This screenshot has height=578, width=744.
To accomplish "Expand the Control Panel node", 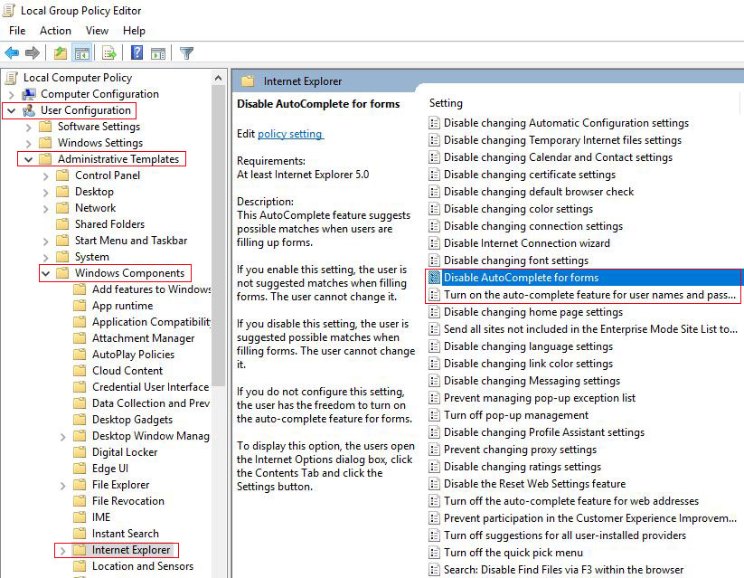I will (45, 176).
